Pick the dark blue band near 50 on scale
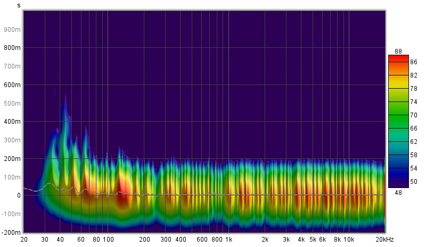This screenshot has height=247, width=426. click(x=398, y=181)
